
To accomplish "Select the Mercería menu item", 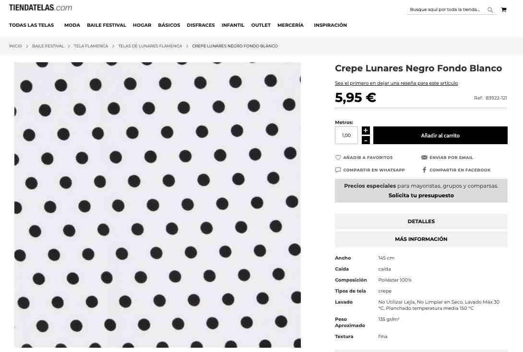I will 290,25.
